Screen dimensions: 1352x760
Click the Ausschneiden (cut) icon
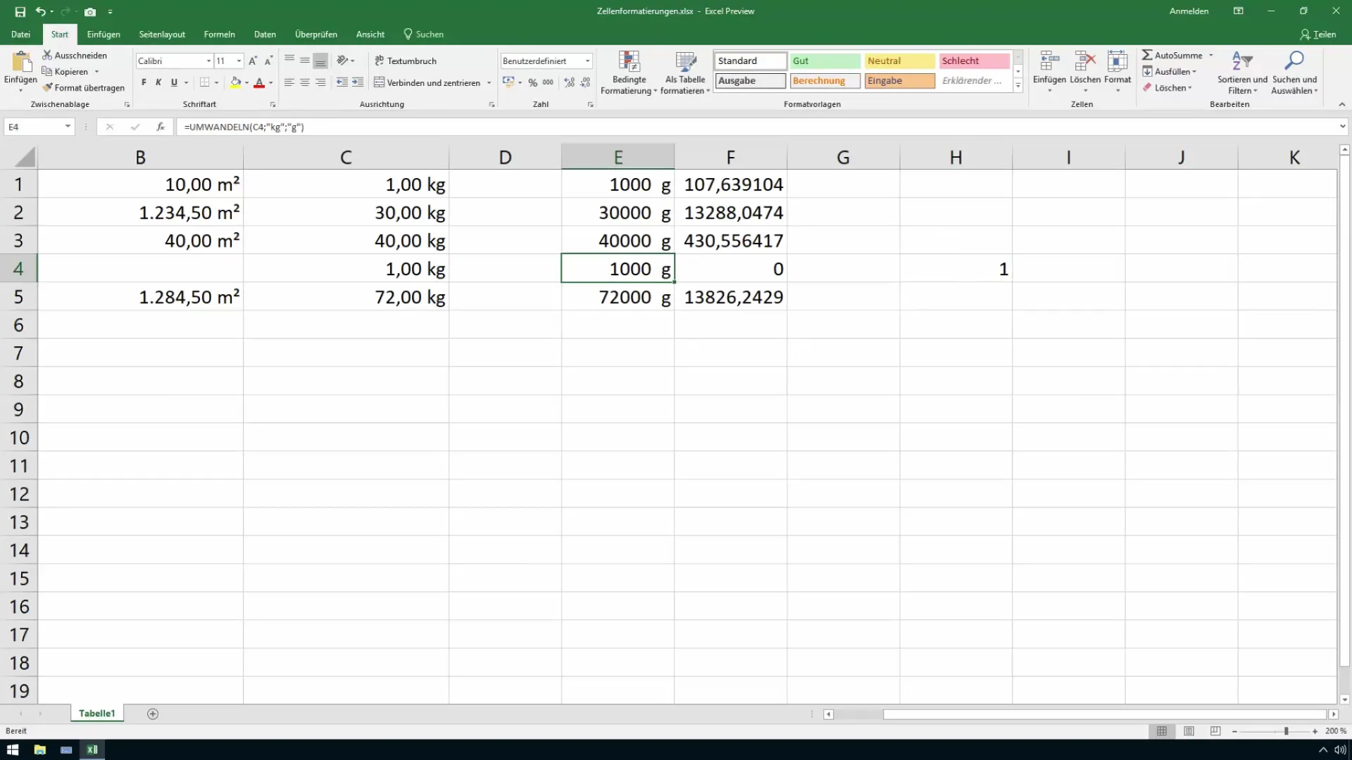point(47,55)
